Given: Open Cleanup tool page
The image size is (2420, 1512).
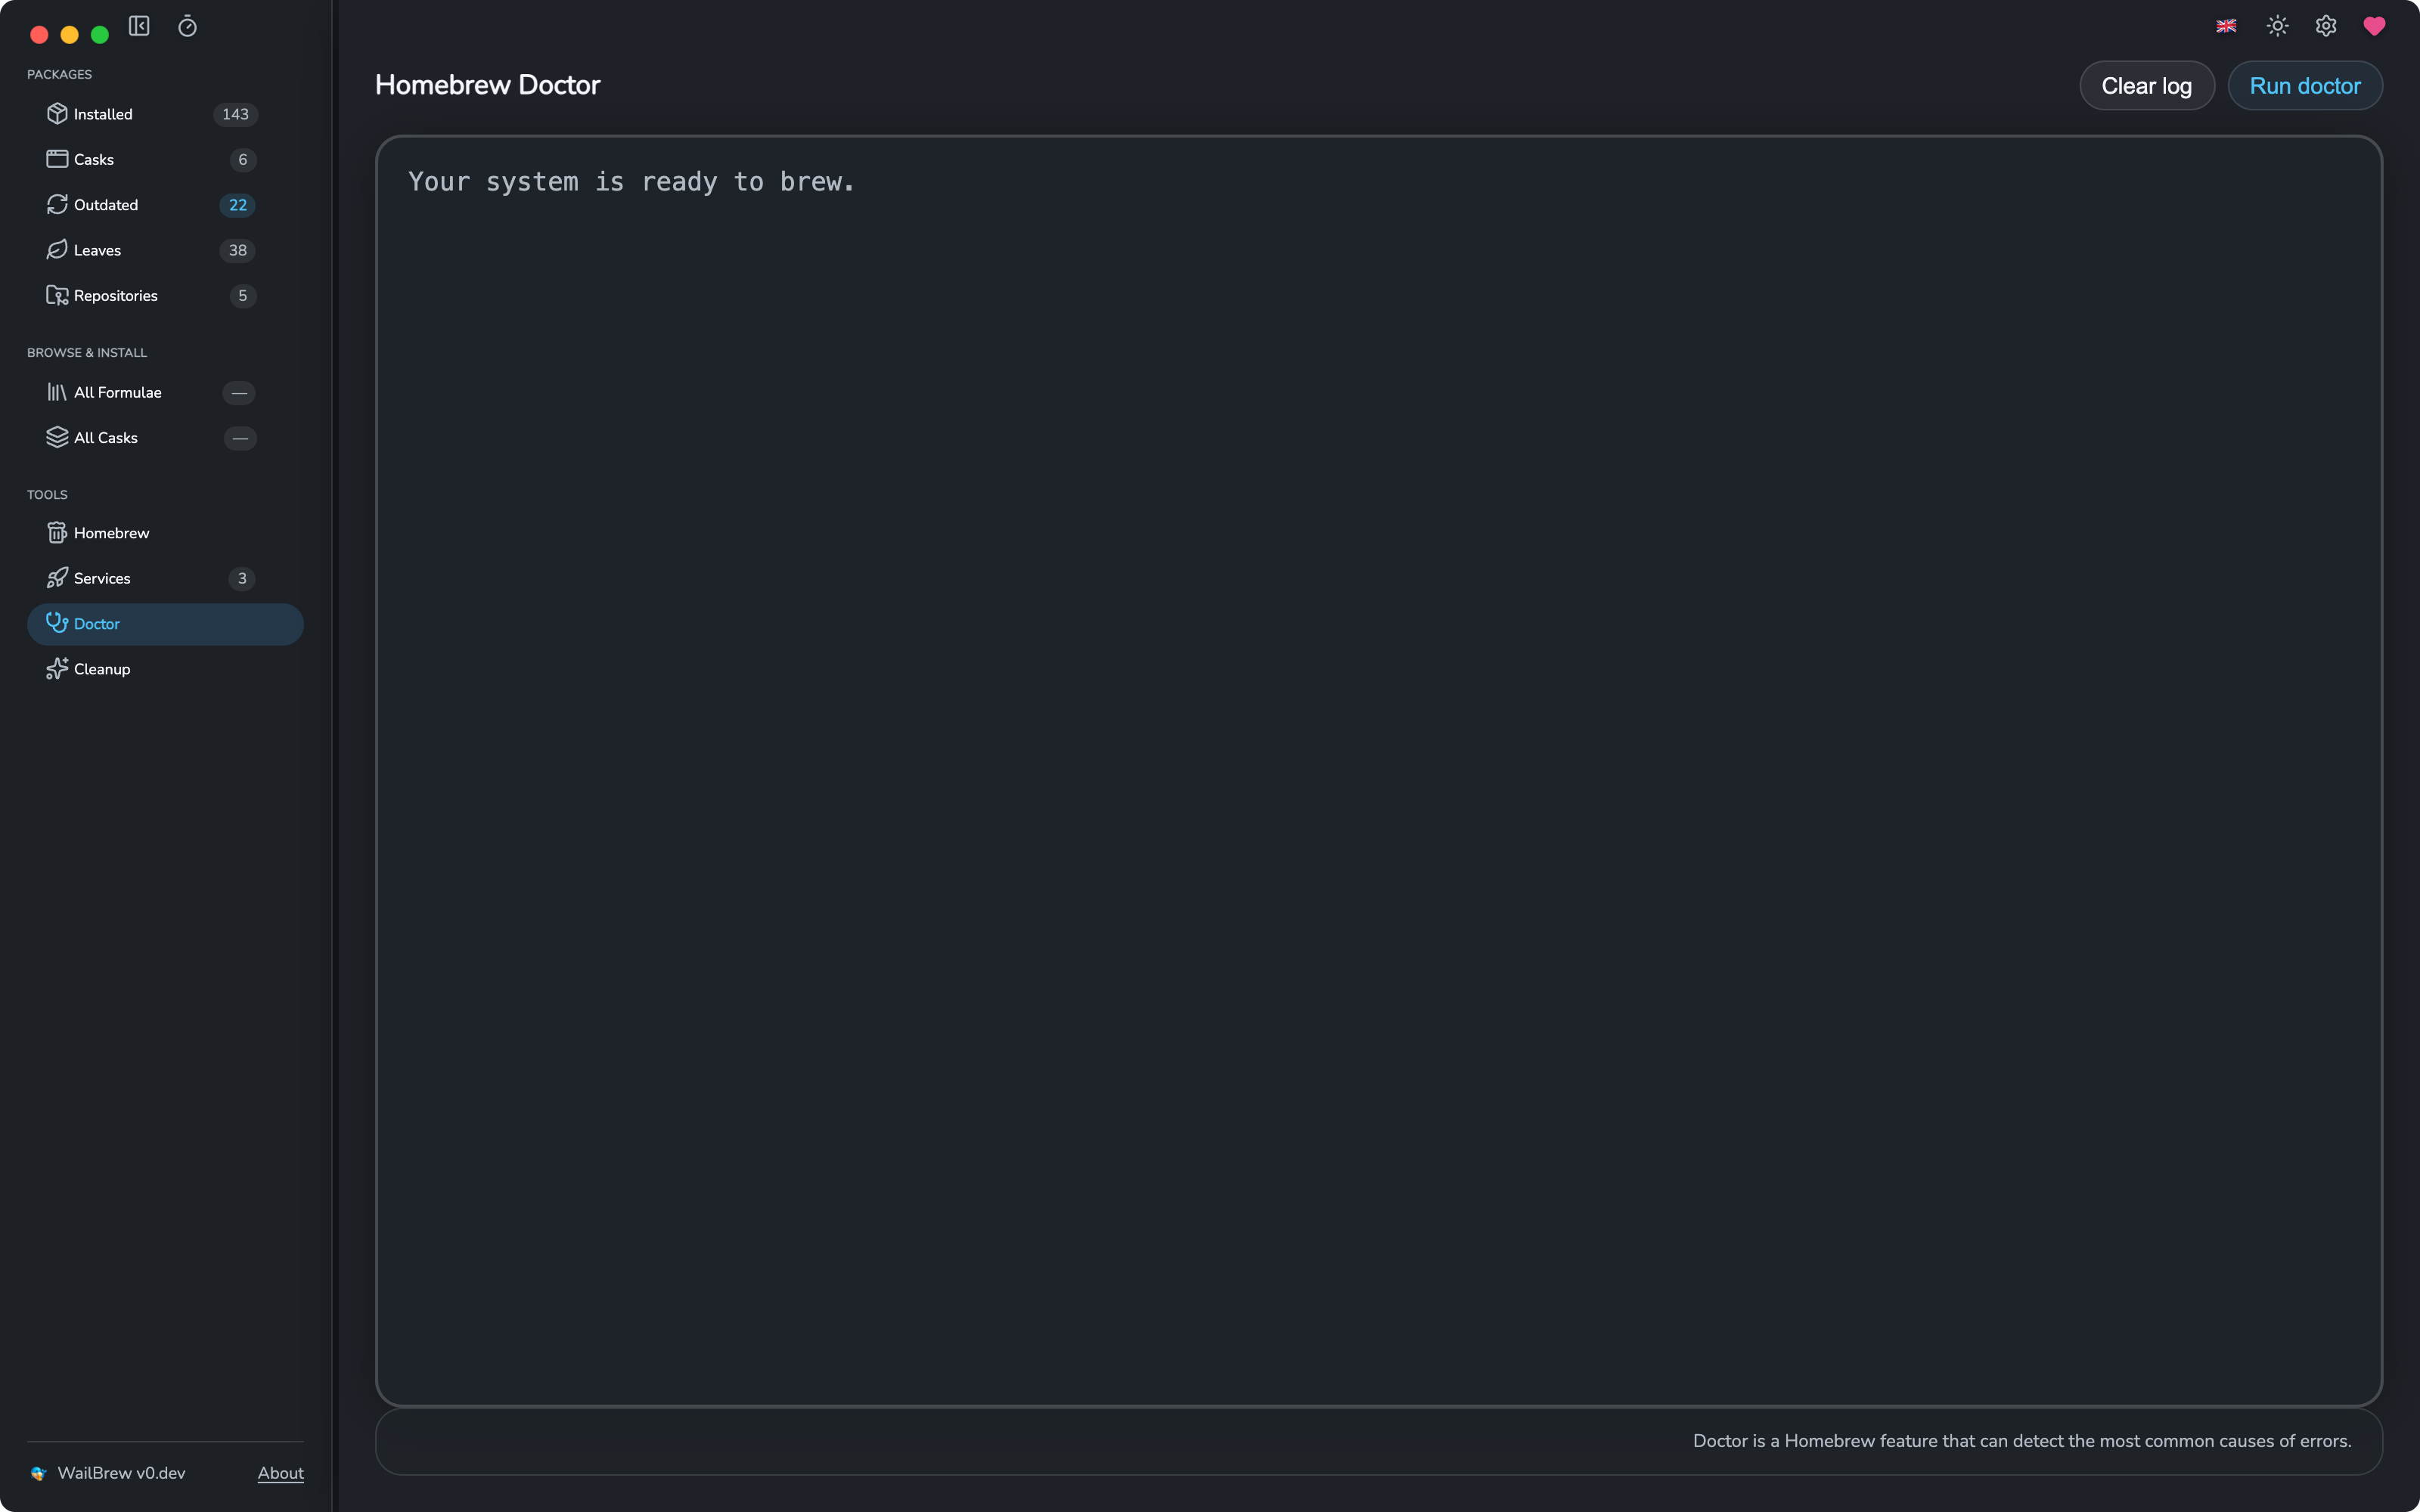Looking at the screenshot, I should [165, 669].
